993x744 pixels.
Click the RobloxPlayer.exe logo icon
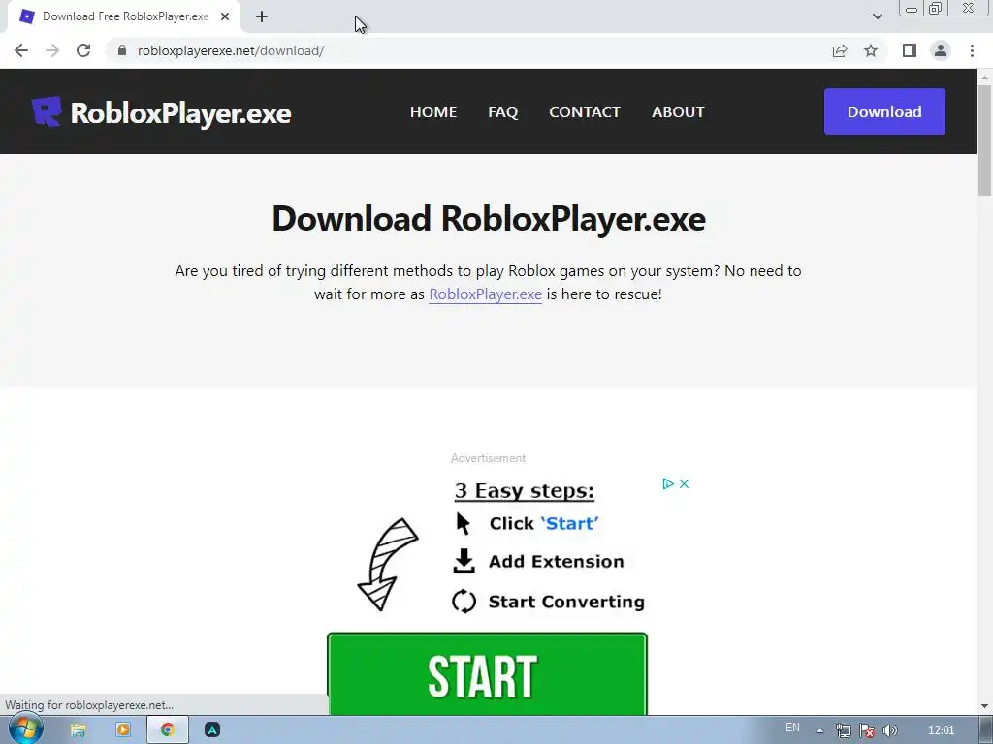click(47, 112)
